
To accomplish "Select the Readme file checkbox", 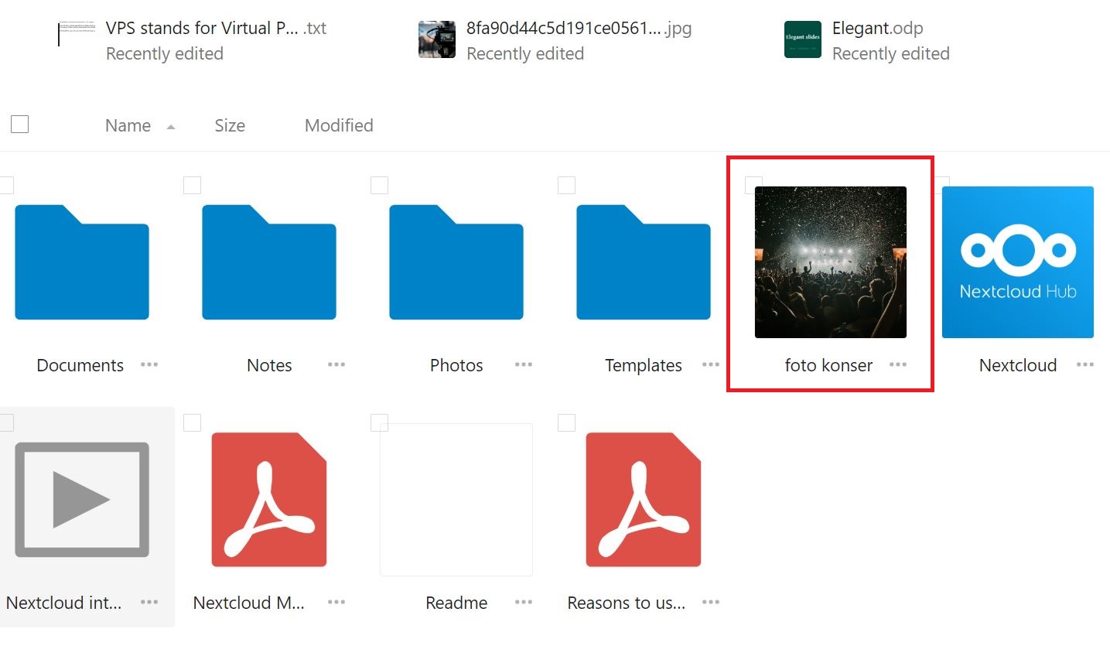I will pos(380,422).
